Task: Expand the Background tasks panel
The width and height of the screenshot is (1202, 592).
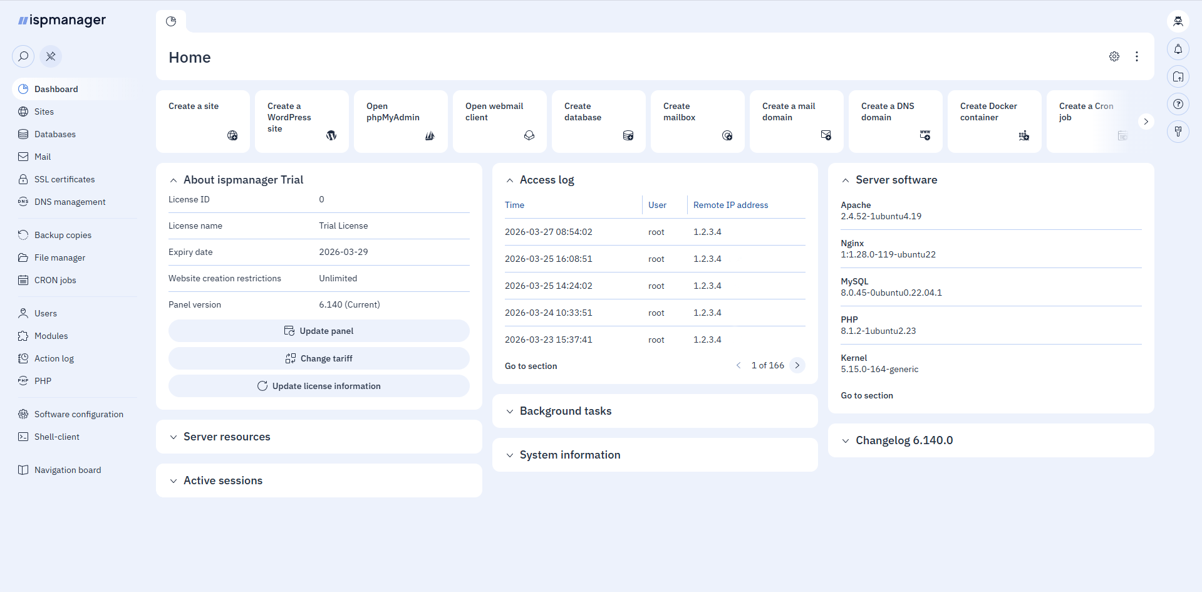Action: (x=510, y=412)
